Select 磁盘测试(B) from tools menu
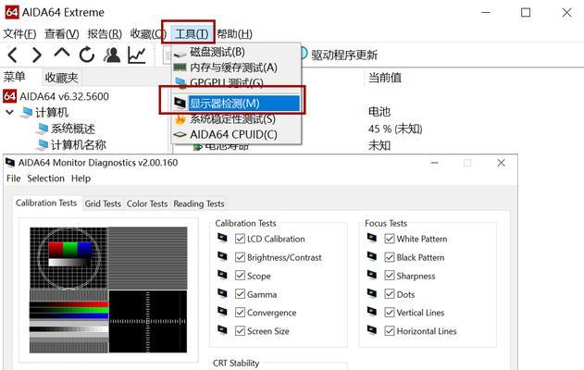Screen dimensions: 584x370 (236, 52)
